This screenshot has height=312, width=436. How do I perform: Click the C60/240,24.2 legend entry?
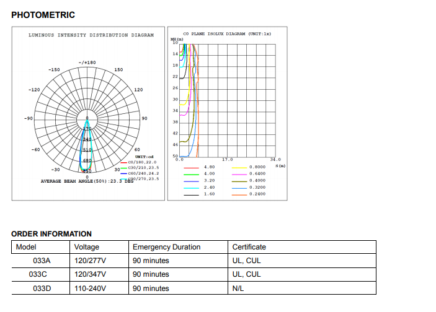click(x=143, y=173)
